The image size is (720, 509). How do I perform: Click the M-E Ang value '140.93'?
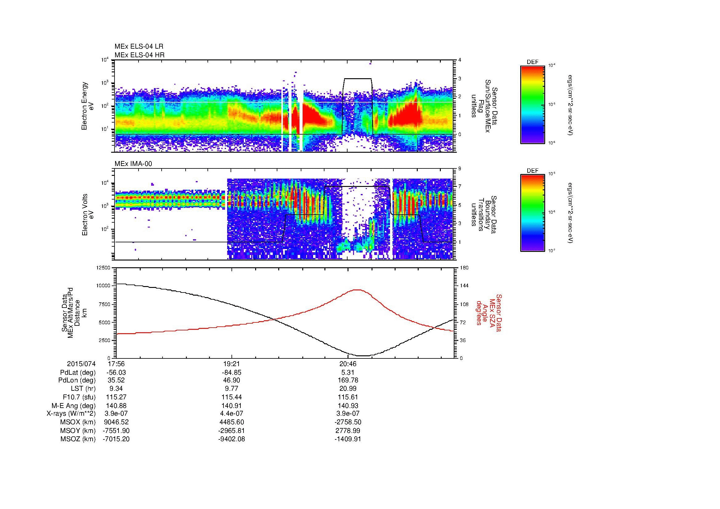tap(348, 406)
